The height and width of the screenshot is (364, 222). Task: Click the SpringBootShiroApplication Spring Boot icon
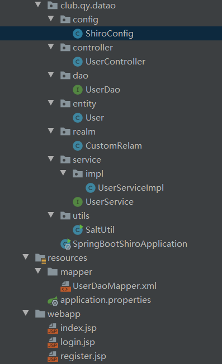[x=65, y=244]
